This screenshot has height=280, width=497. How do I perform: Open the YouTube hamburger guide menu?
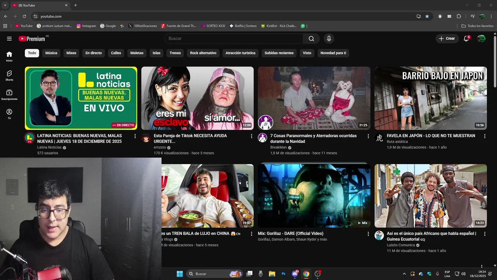pyautogui.click(x=9, y=38)
